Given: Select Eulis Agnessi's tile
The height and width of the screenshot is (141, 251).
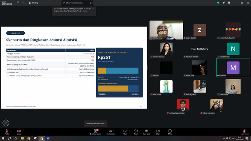Looking at the screenshot, I should pyautogui.click(x=200, y=87).
